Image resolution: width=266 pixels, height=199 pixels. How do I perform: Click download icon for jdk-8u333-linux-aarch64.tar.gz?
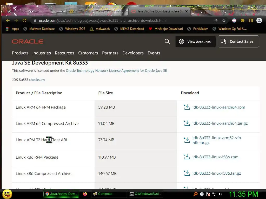click(x=187, y=123)
